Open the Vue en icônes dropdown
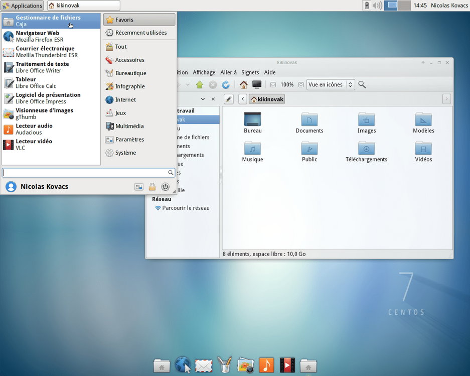Viewport: 470px width, 376px height. pyautogui.click(x=331, y=85)
